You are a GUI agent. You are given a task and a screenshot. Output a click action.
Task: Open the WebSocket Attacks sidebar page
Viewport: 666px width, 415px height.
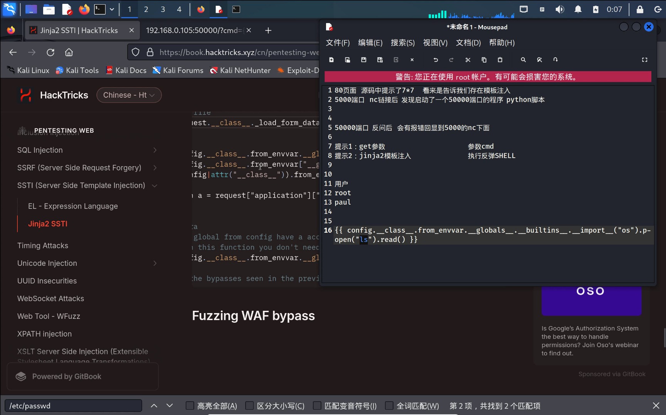point(50,298)
